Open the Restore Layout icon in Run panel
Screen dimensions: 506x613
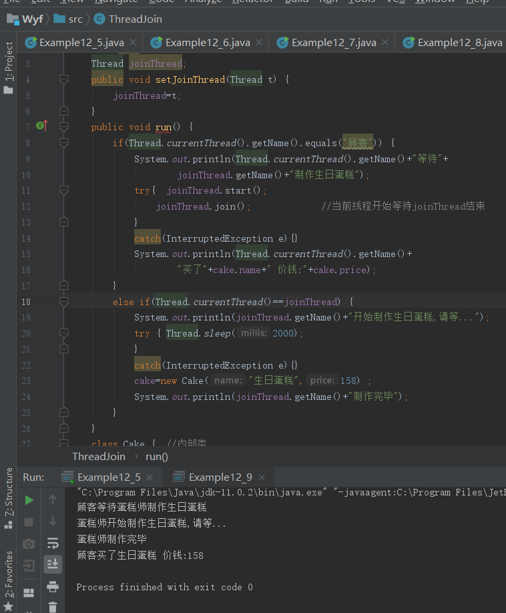[x=29, y=593]
